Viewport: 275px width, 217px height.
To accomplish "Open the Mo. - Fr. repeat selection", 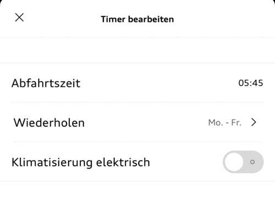I will coord(225,122).
